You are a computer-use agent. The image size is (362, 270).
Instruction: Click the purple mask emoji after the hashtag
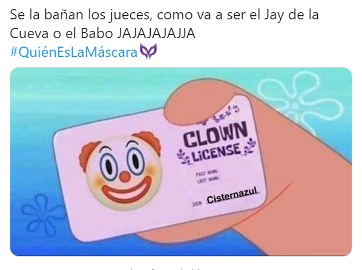149,51
